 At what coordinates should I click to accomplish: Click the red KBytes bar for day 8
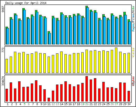(36, 91)
